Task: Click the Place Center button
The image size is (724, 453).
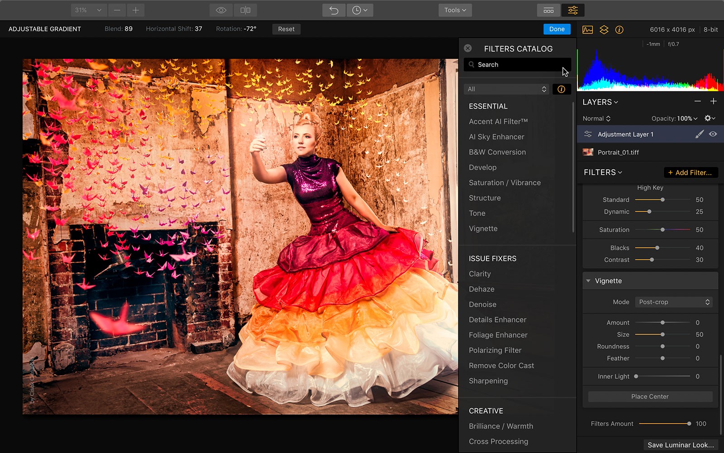Action: click(650, 396)
